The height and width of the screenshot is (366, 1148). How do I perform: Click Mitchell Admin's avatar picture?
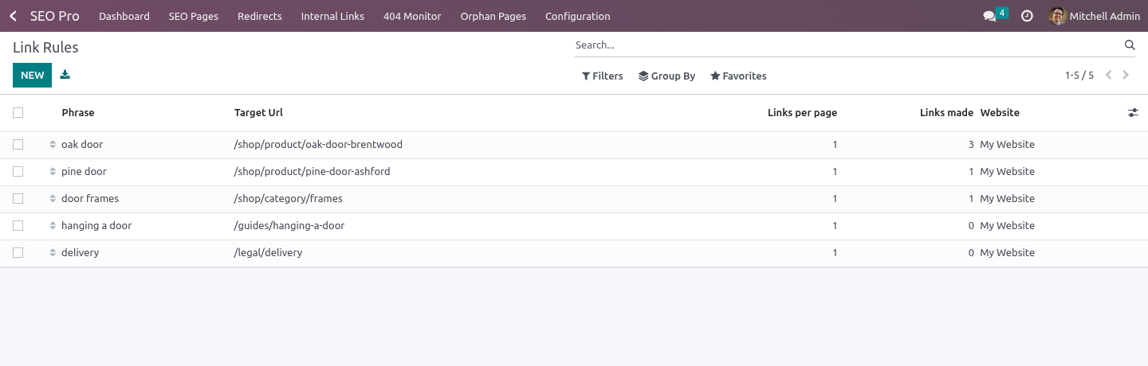pyautogui.click(x=1058, y=16)
